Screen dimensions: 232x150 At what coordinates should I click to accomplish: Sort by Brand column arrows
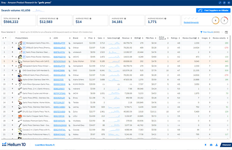pos(85,38)
